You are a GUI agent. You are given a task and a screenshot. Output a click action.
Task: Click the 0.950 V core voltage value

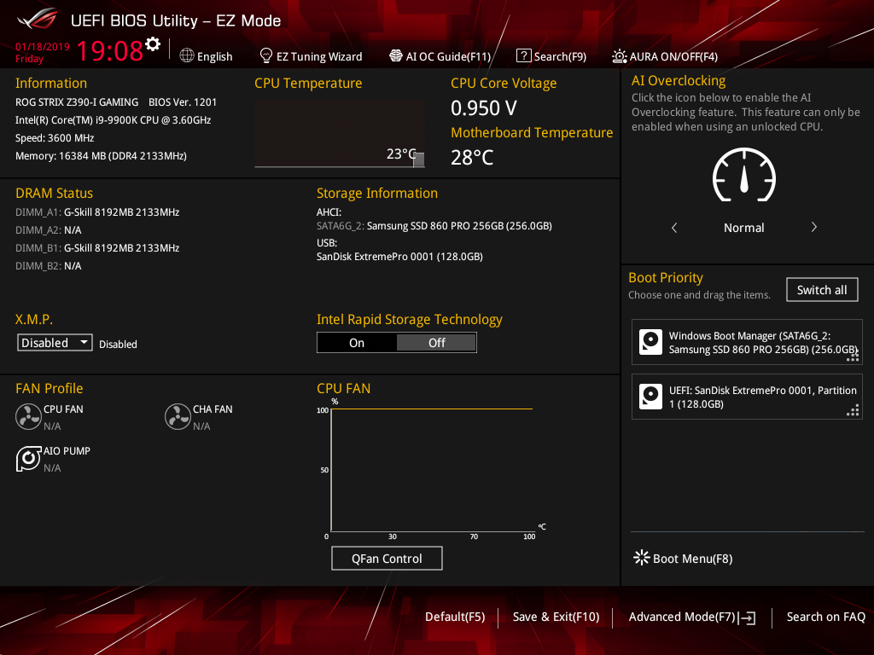tap(484, 108)
